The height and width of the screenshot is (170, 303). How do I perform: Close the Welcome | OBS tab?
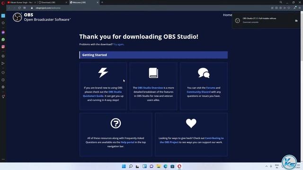[98, 2]
